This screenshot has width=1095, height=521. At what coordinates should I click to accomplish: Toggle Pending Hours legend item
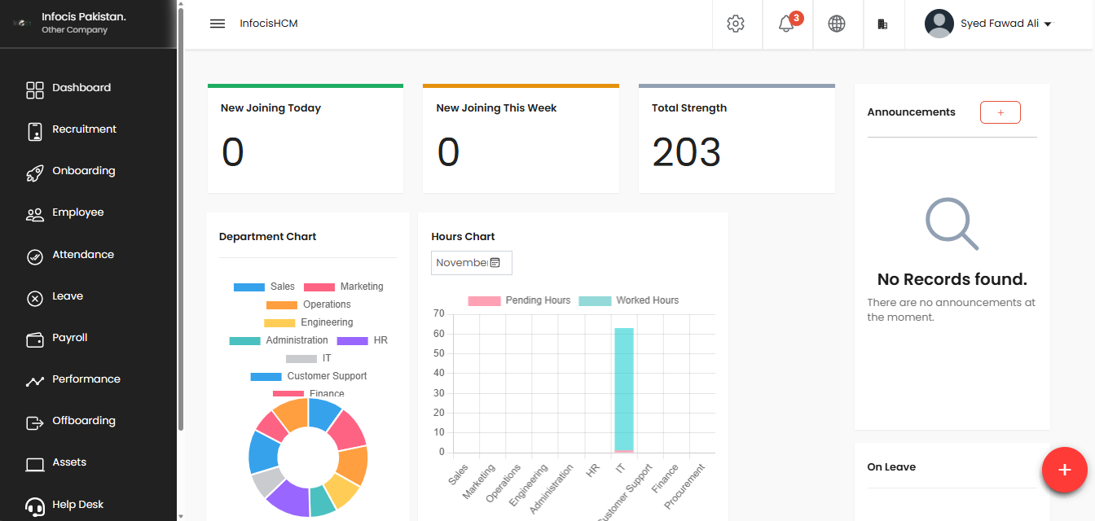pyautogui.click(x=519, y=300)
